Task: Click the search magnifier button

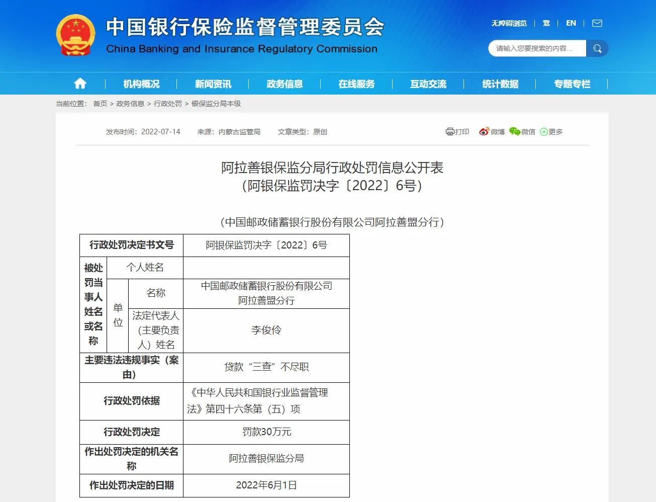Action: pyautogui.click(x=597, y=48)
